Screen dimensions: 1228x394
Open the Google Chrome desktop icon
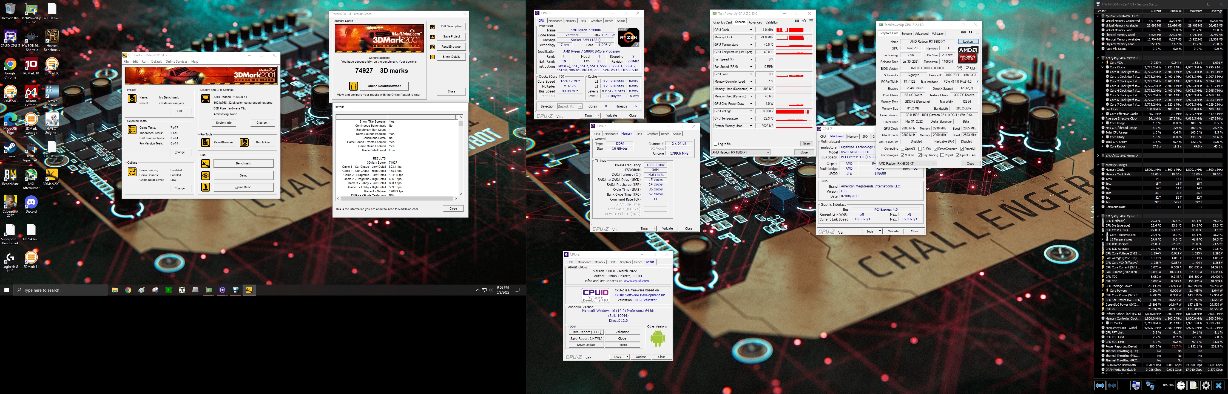pos(10,68)
